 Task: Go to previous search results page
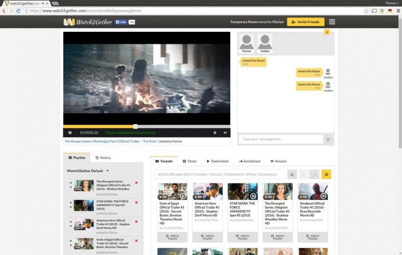point(304,174)
